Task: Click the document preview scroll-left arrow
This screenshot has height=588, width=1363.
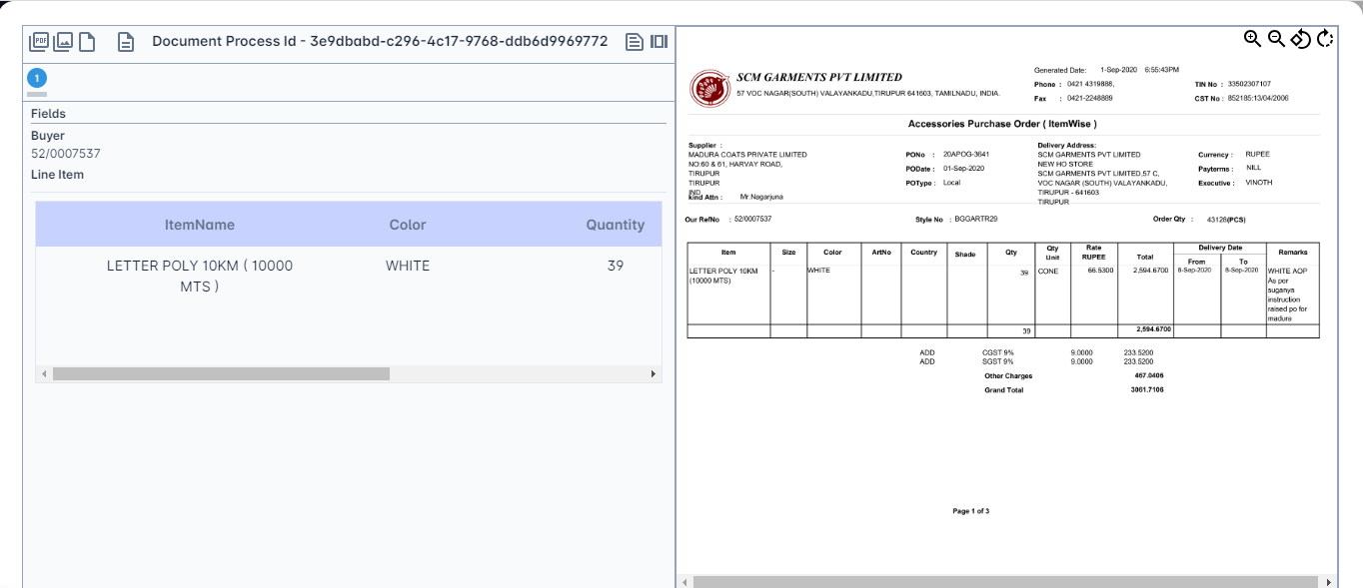Action: (683, 582)
